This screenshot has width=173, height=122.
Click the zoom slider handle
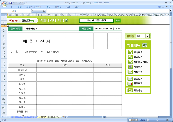point(157,120)
